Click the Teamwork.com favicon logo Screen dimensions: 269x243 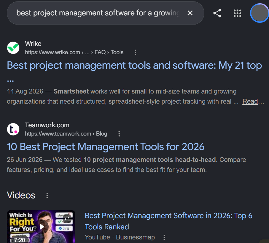pyautogui.click(x=13, y=129)
